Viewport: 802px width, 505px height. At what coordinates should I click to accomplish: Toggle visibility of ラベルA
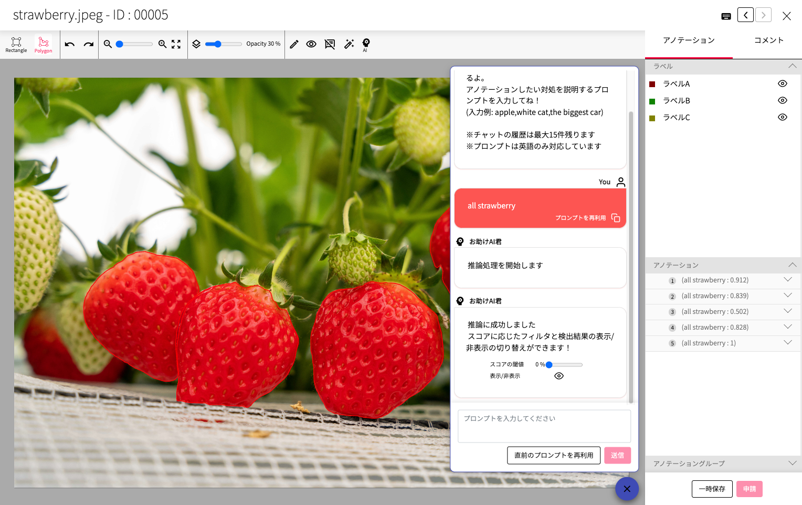click(x=782, y=83)
